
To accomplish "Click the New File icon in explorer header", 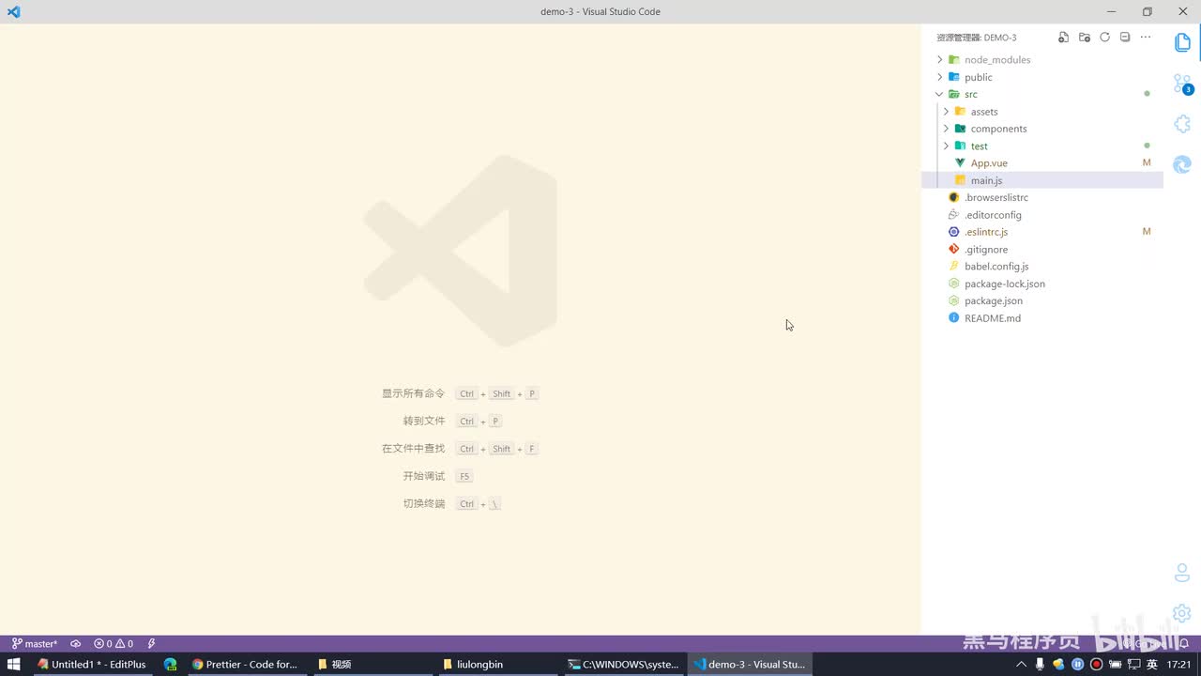I will click(x=1063, y=38).
